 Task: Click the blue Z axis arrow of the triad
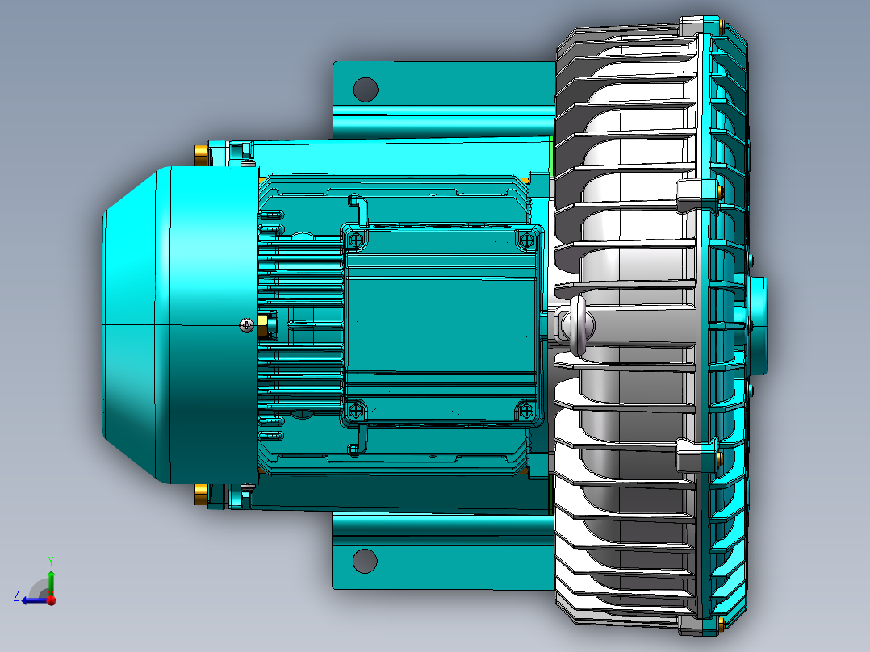pos(33,600)
